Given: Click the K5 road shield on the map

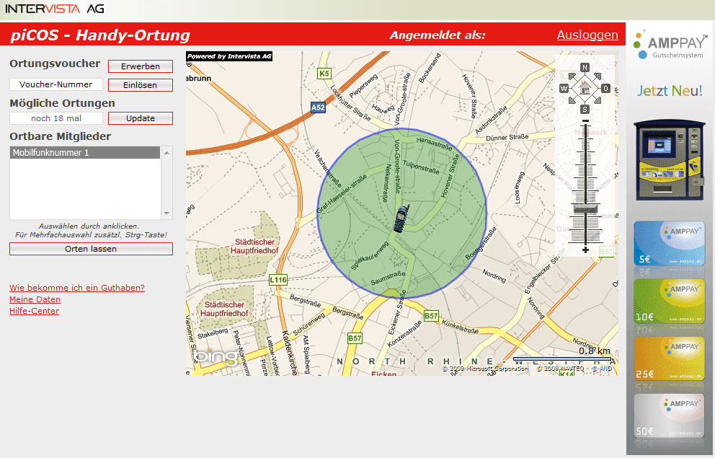Looking at the screenshot, I should (324, 74).
